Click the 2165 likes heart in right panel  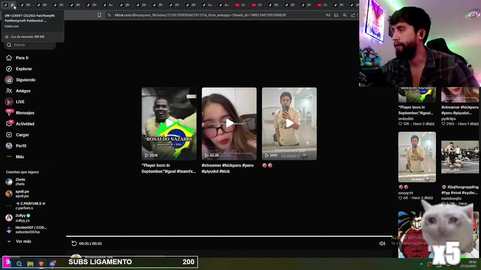443,124
